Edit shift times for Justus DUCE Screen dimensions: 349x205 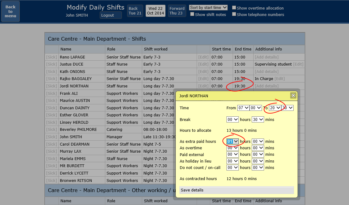click(203, 64)
